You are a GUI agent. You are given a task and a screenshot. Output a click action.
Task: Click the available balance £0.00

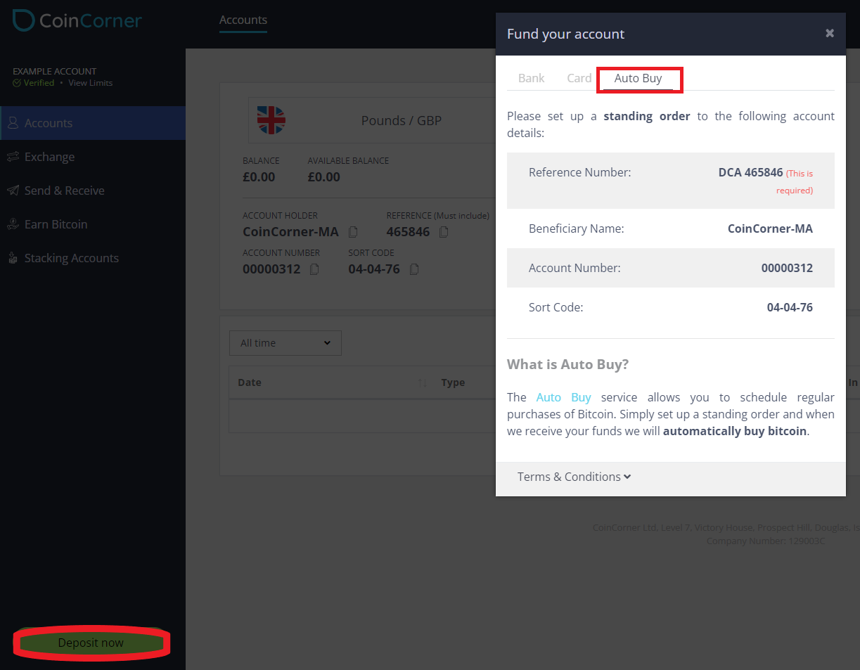[x=324, y=177]
